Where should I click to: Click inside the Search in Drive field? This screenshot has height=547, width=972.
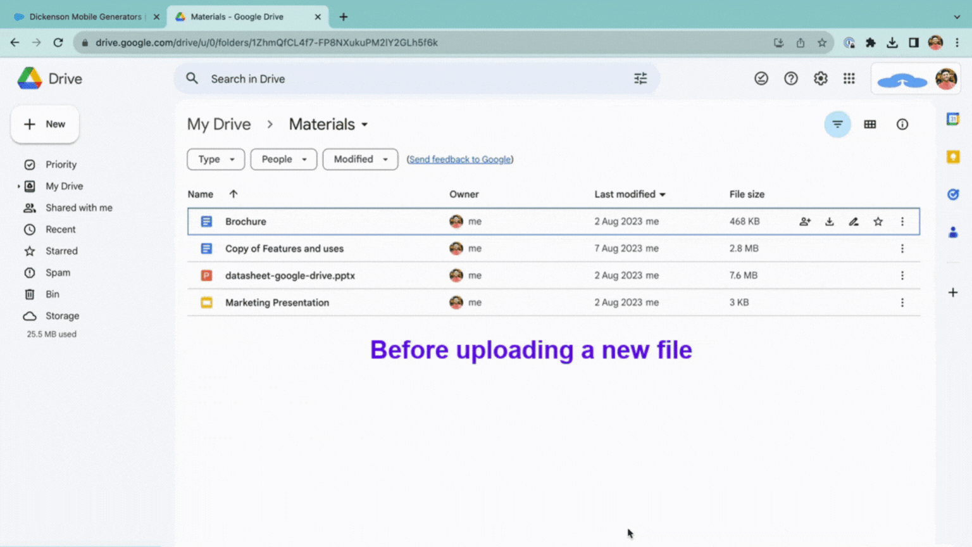(380, 79)
